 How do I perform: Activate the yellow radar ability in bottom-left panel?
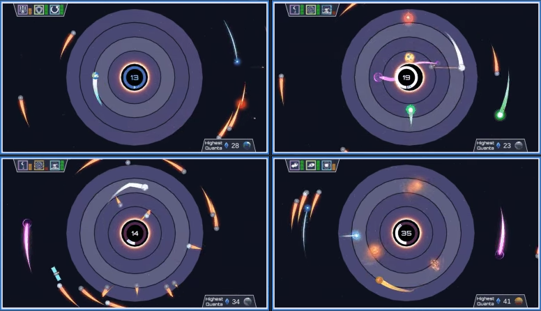coord(38,165)
